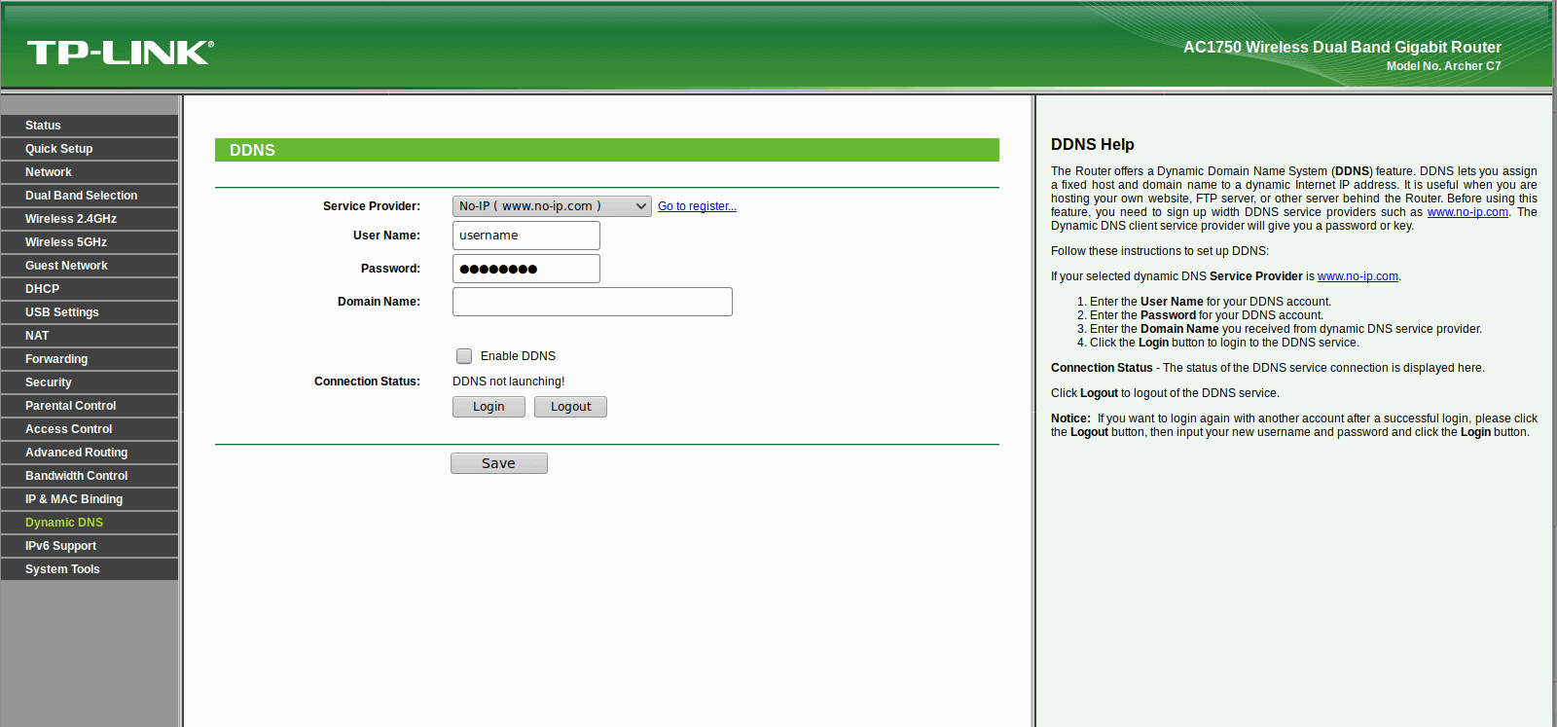The height and width of the screenshot is (727, 1557).
Task: Open Parental Control page
Action: pyautogui.click(x=90, y=406)
